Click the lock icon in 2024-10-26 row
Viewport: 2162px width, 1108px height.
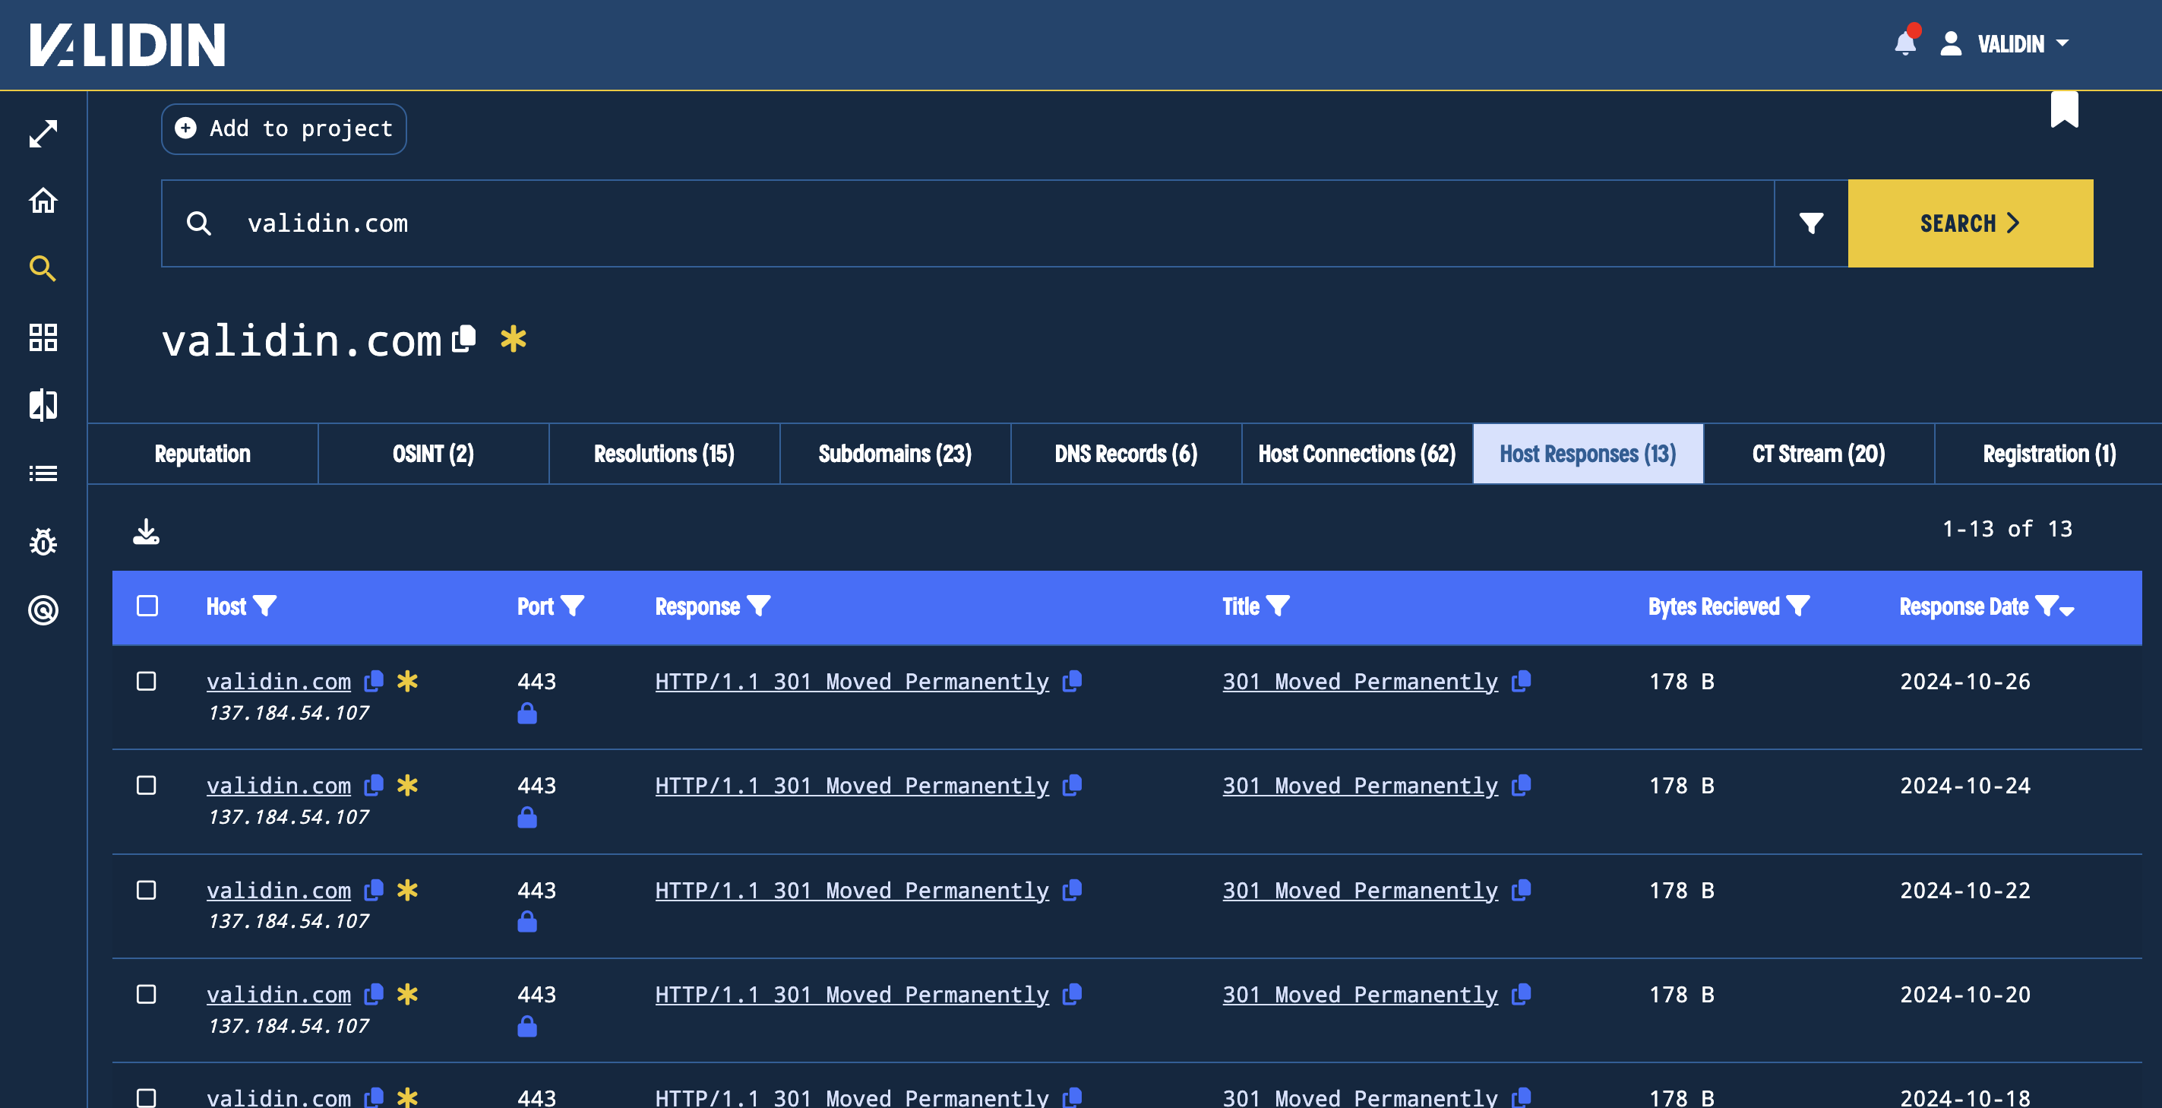527,714
